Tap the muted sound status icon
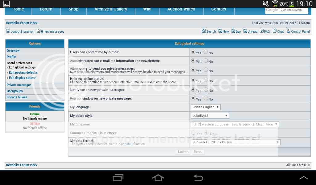The height and width of the screenshot is (185, 316). tap(266, 4)
